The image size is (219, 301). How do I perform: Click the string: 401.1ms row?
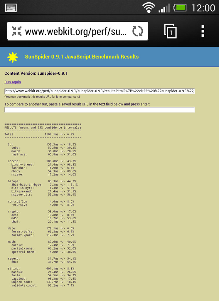(x=41, y=269)
